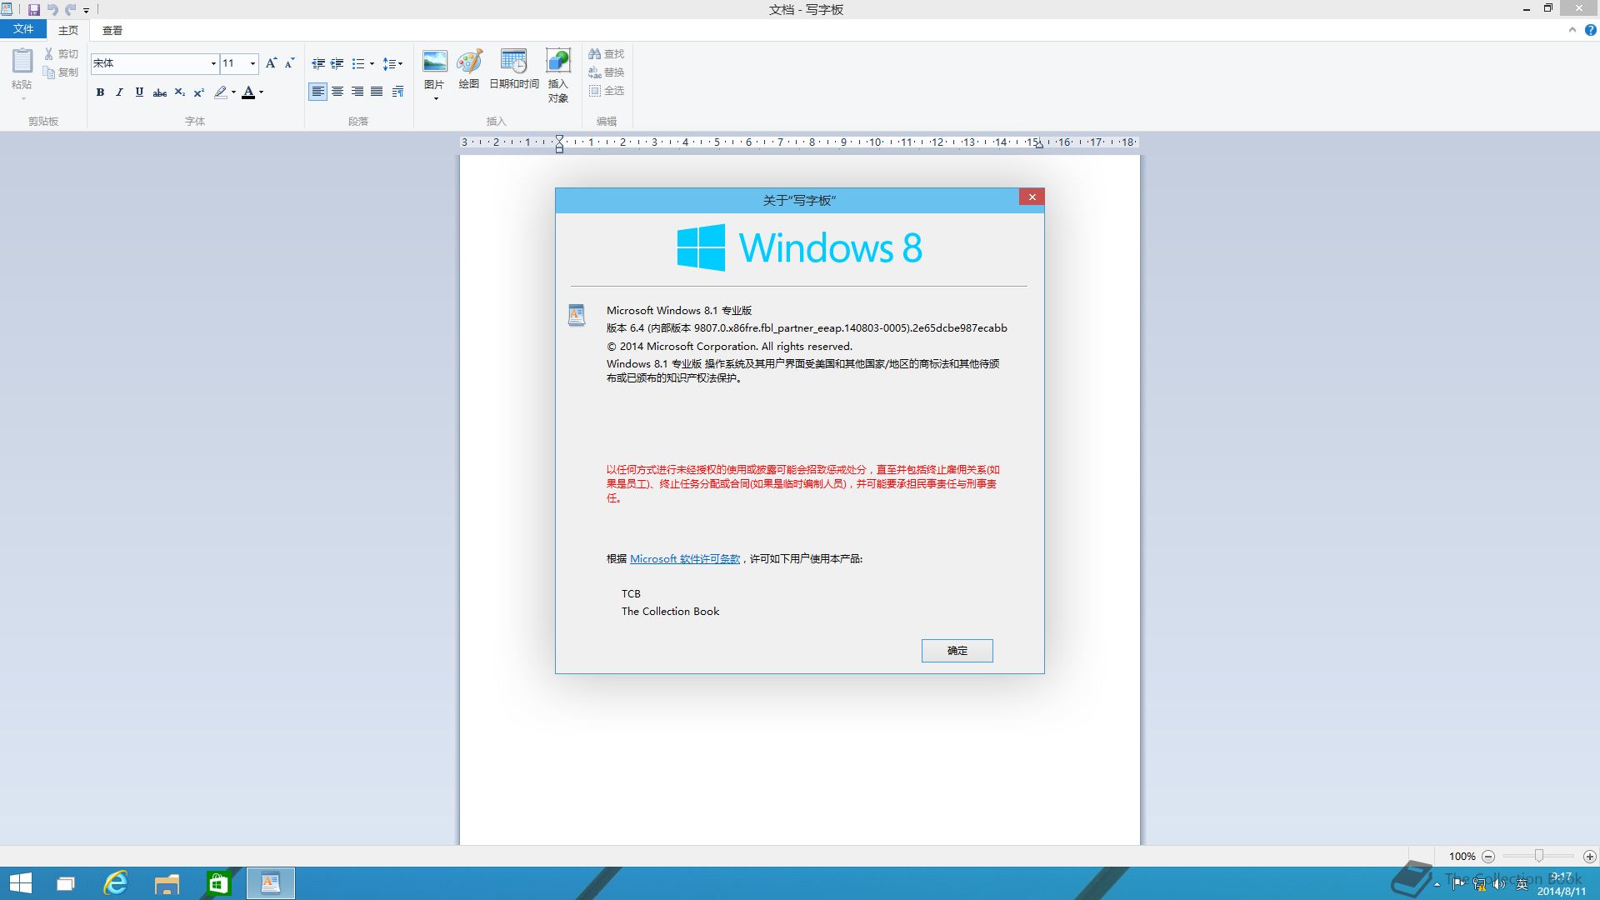Toggle strikethrough formatting
Screen dimensions: 1600x900
click(159, 92)
